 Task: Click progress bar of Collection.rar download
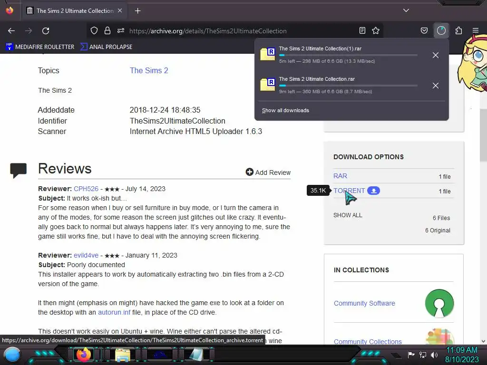click(x=348, y=86)
